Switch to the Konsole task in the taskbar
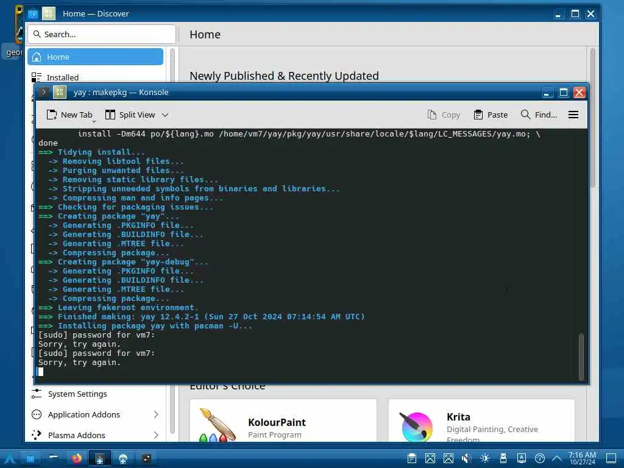 (x=100, y=458)
